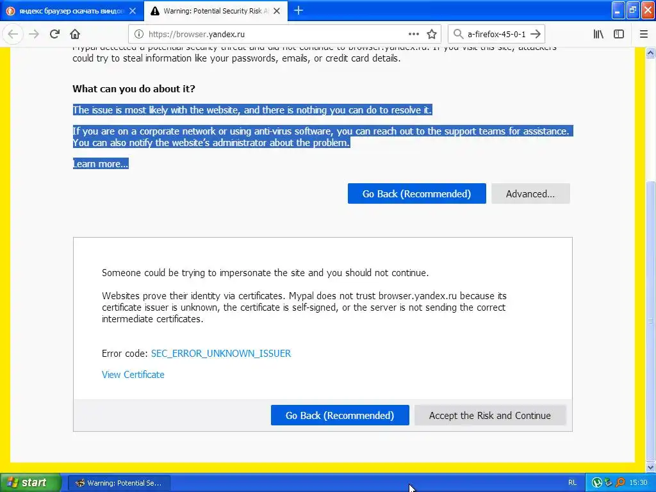656x492 pixels.
Task: Click the search magnifier icon
Action: click(x=459, y=35)
